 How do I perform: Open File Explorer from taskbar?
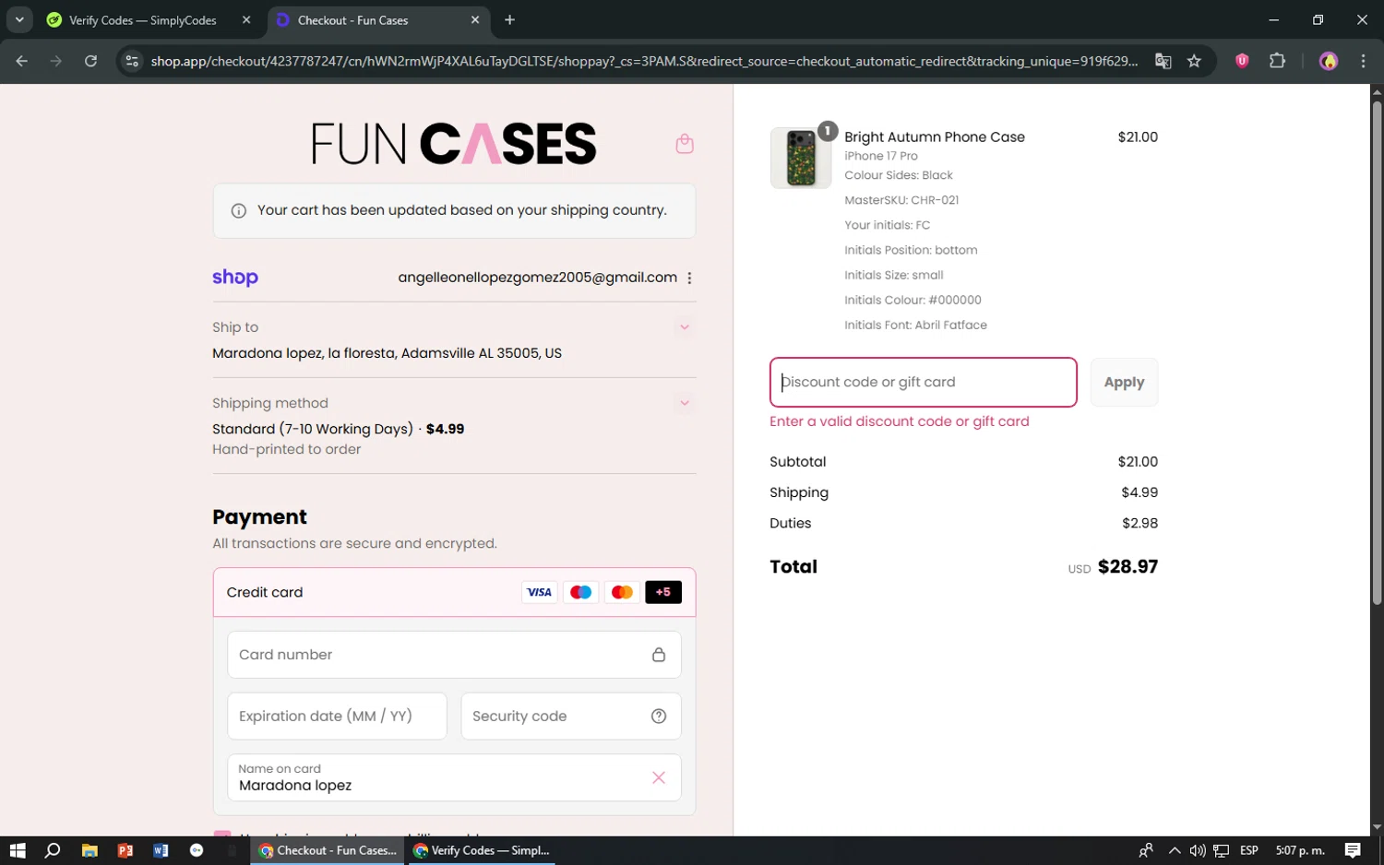(89, 850)
